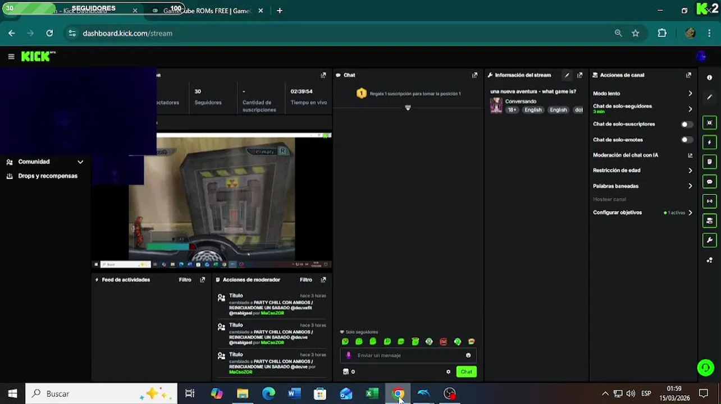The width and height of the screenshot is (721, 404).
Task: Click the pencil icon in right sidebar
Action: 709,97
